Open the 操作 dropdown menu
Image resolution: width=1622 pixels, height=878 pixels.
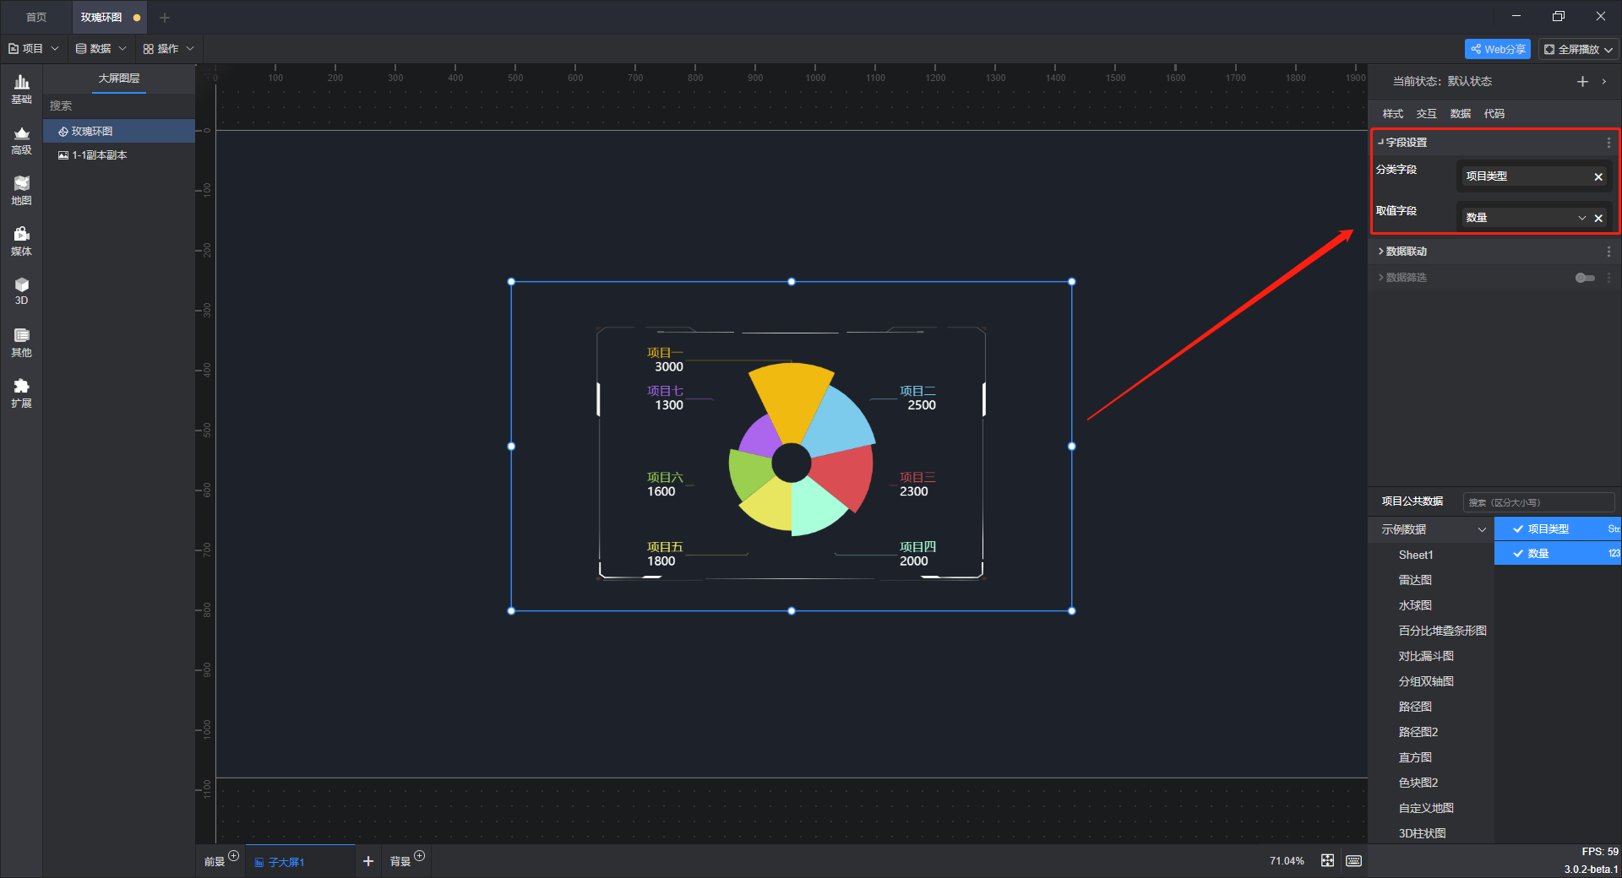point(169,49)
